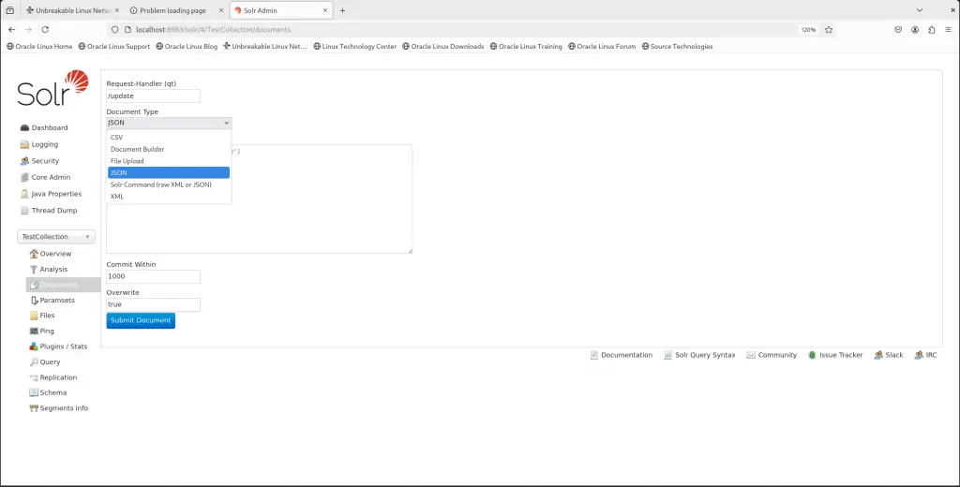Open the browser extensions icon

(931, 29)
